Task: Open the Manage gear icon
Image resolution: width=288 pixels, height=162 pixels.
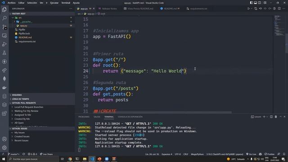Action: pyautogui.click(x=4, y=148)
